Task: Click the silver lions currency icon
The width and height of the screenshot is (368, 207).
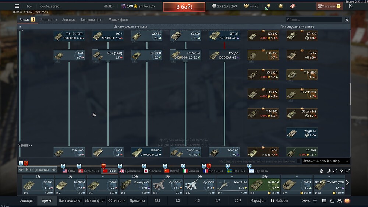Action: pos(213,6)
